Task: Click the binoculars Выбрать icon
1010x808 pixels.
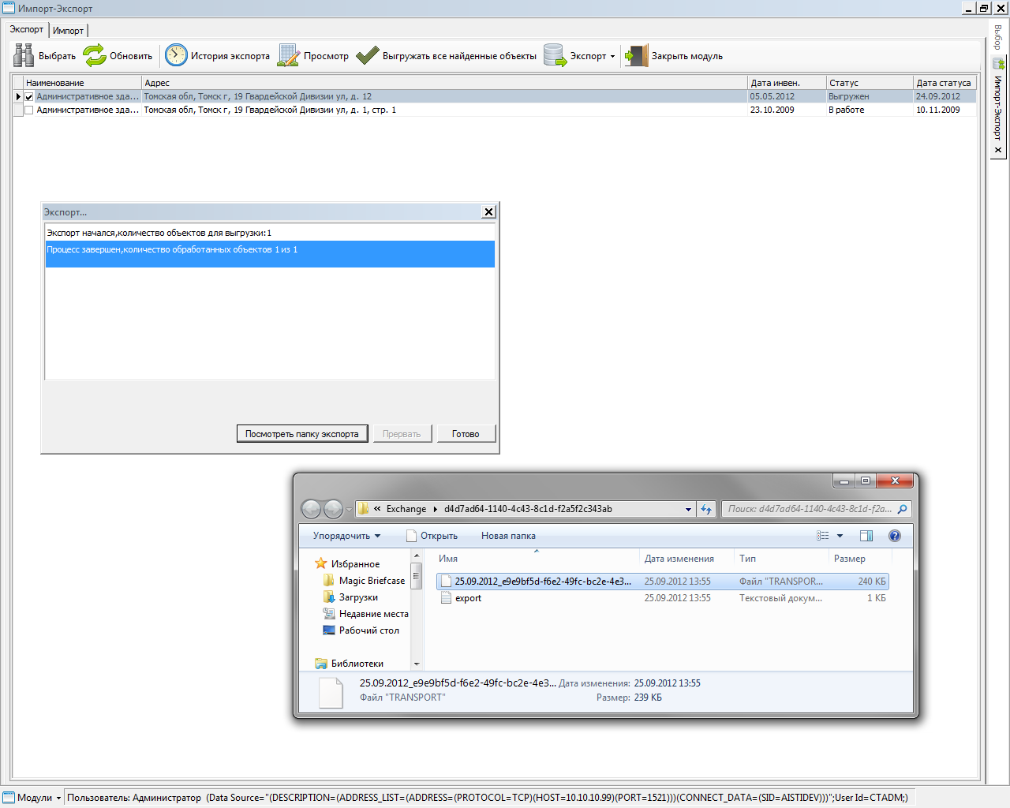Action: coord(24,55)
